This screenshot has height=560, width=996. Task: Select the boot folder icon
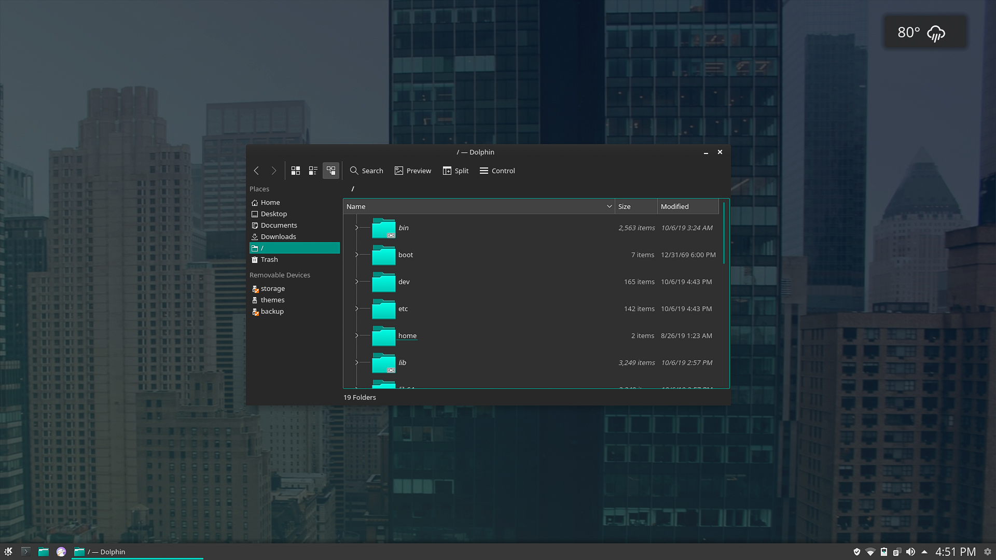tap(384, 255)
